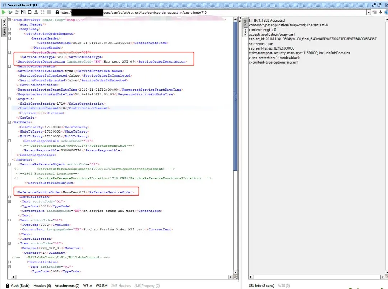Click the Add to TestCase checkmark icon
The height and width of the screenshot is (289, 388).
click(10, 12)
